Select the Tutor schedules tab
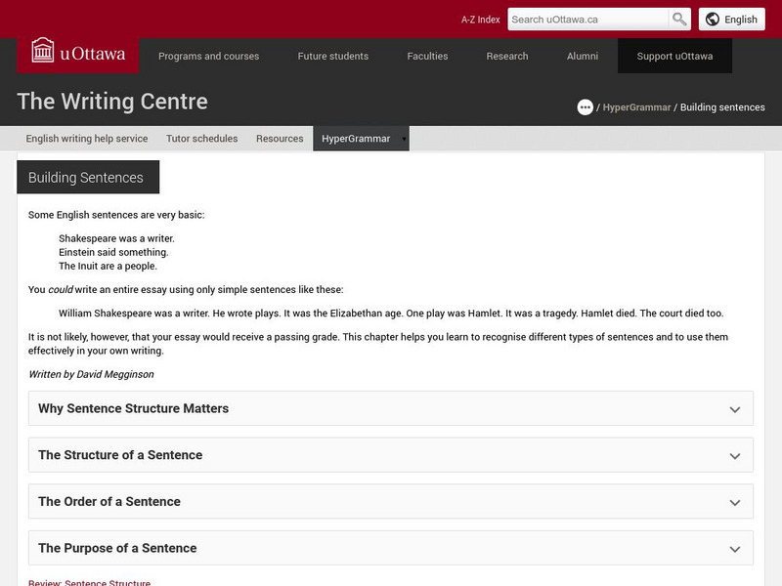This screenshot has height=586, width=782. pyautogui.click(x=201, y=139)
